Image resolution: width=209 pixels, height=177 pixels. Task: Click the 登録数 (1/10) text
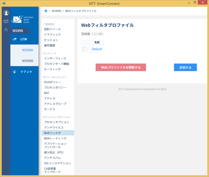tap(92, 34)
